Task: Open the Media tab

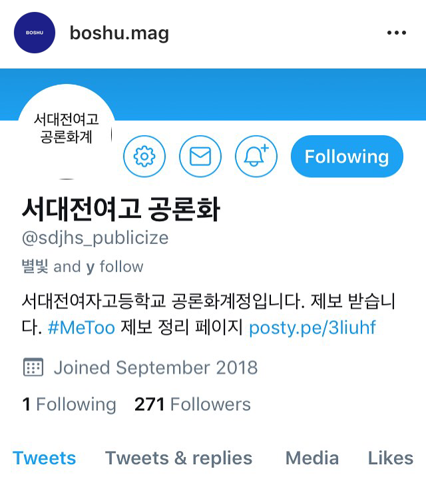Action: (312, 458)
